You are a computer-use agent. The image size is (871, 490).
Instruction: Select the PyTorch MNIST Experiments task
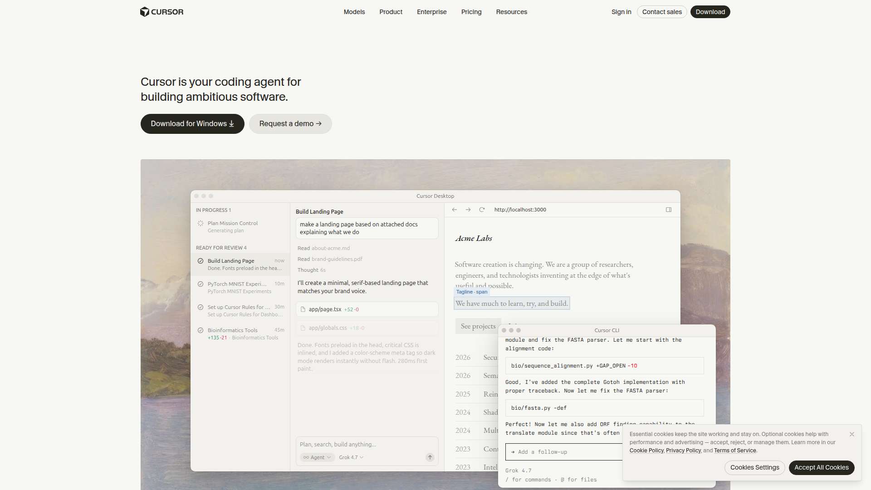coord(240,288)
